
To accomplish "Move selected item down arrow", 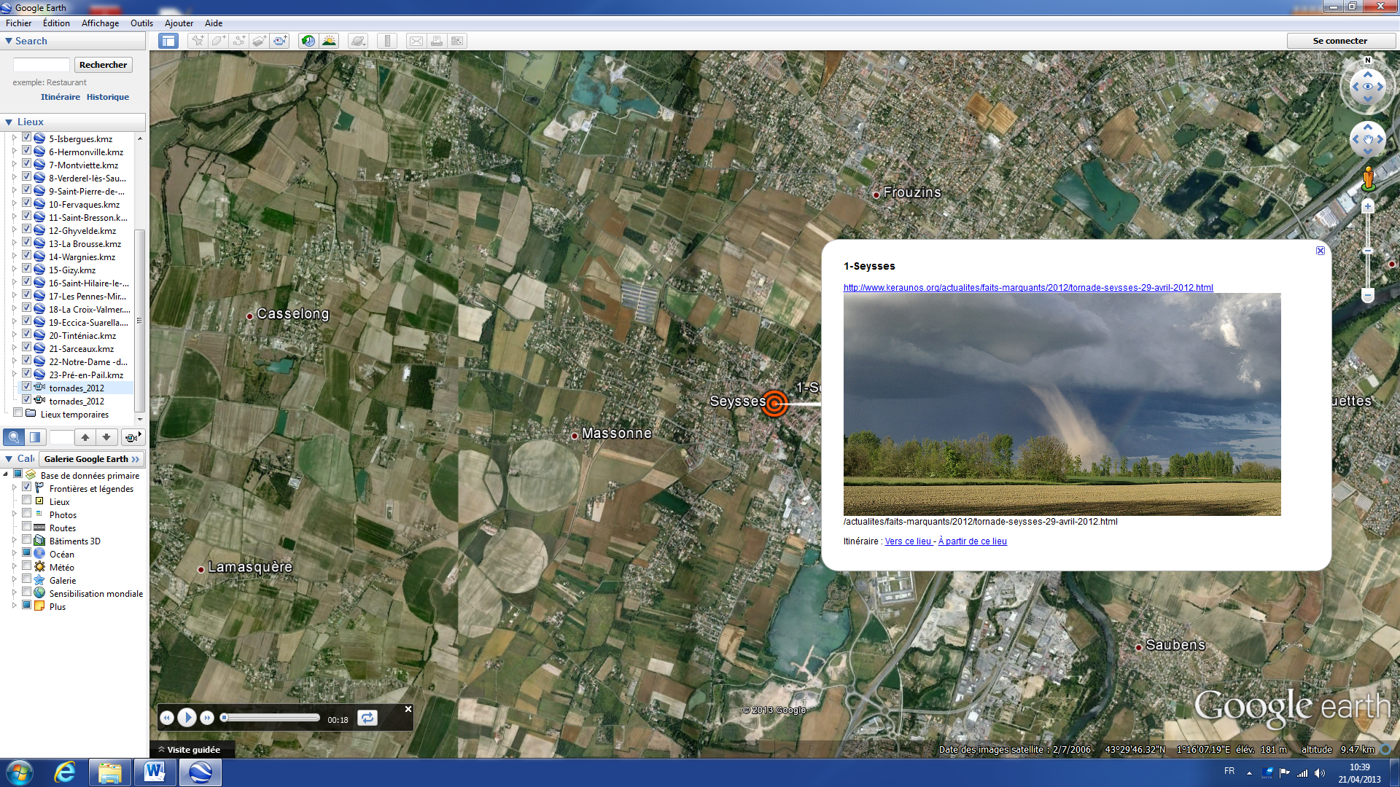I will [x=106, y=437].
